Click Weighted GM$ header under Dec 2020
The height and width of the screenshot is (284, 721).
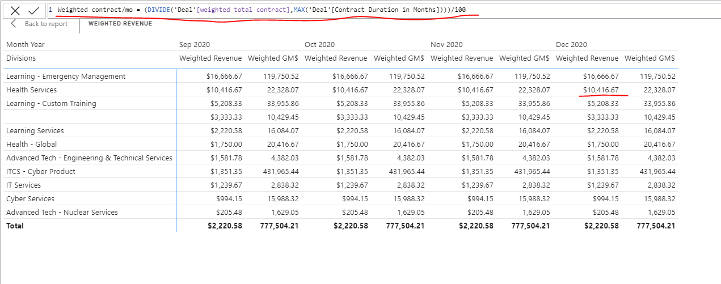(x=650, y=58)
